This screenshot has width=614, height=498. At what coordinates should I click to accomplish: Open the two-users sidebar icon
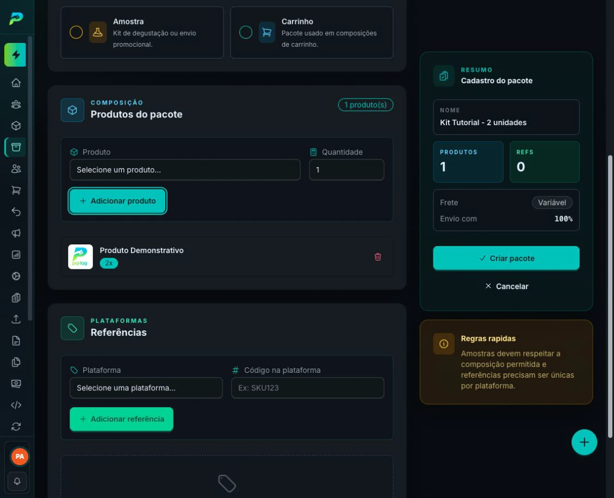16,169
